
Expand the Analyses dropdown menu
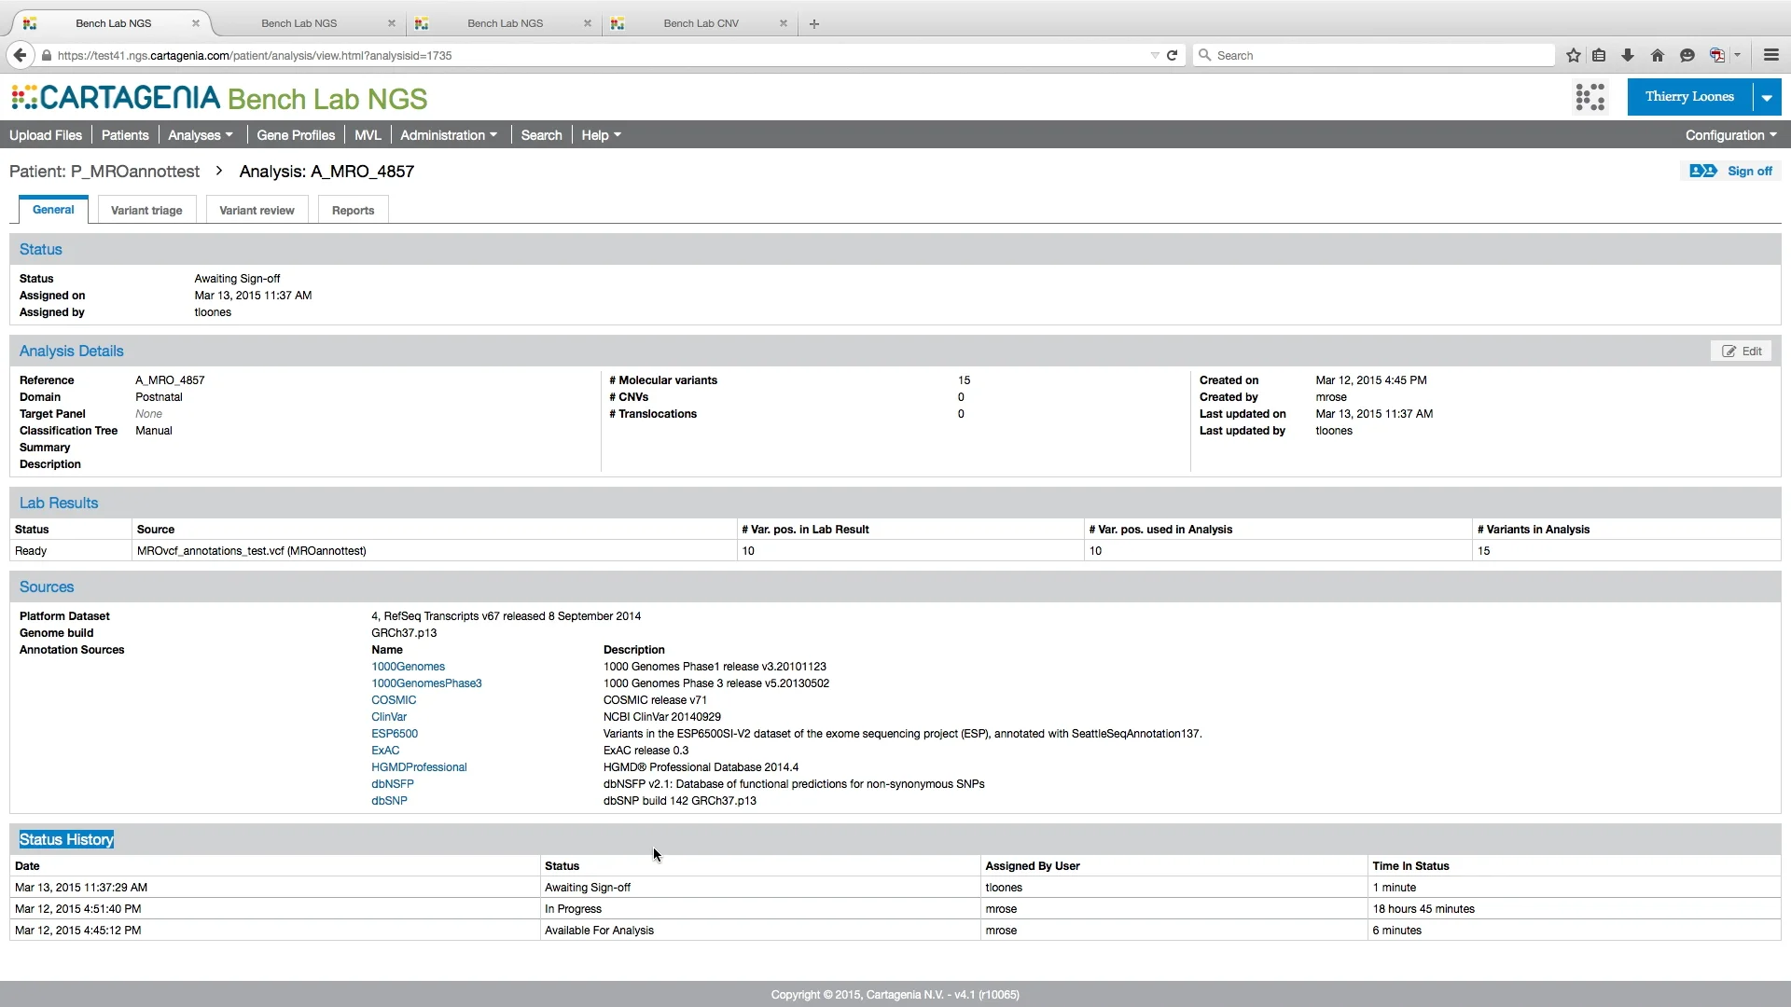201,135
